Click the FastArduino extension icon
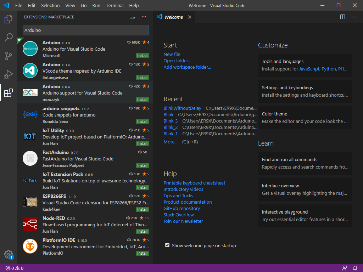 30,158
